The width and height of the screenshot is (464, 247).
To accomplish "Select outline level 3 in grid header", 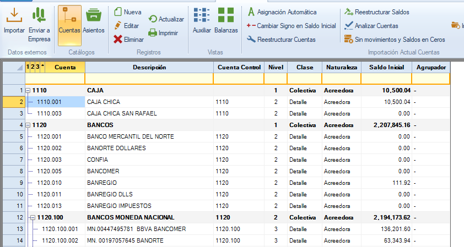I will click(x=37, y=67).
